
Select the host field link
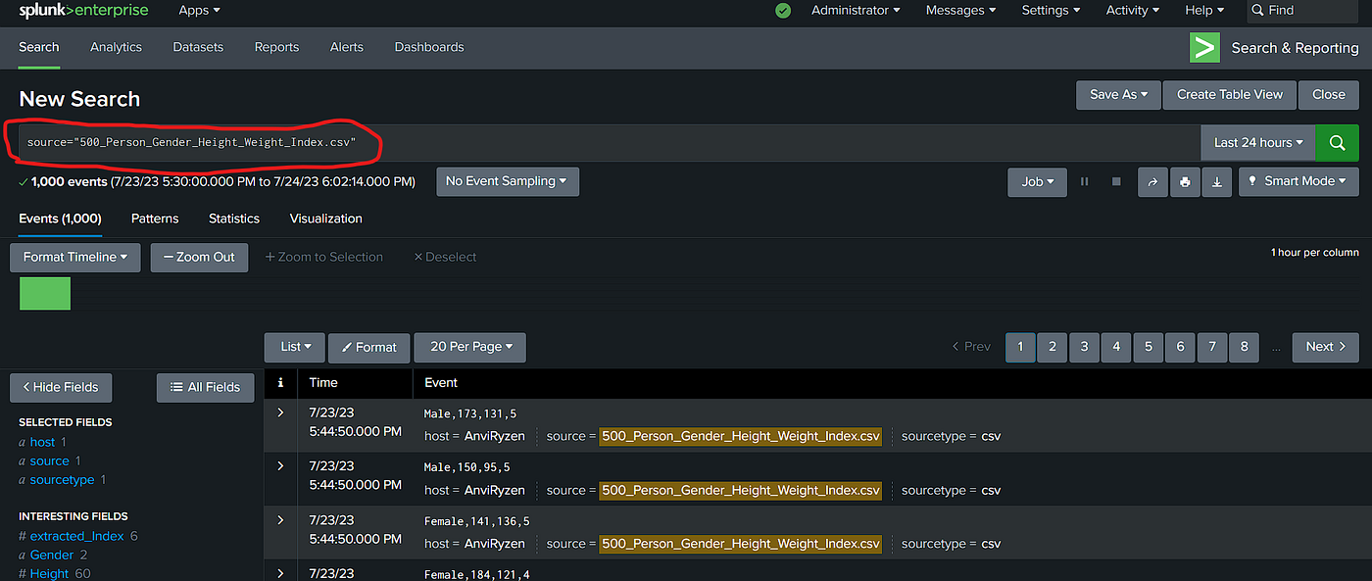[x=43, y=442]
